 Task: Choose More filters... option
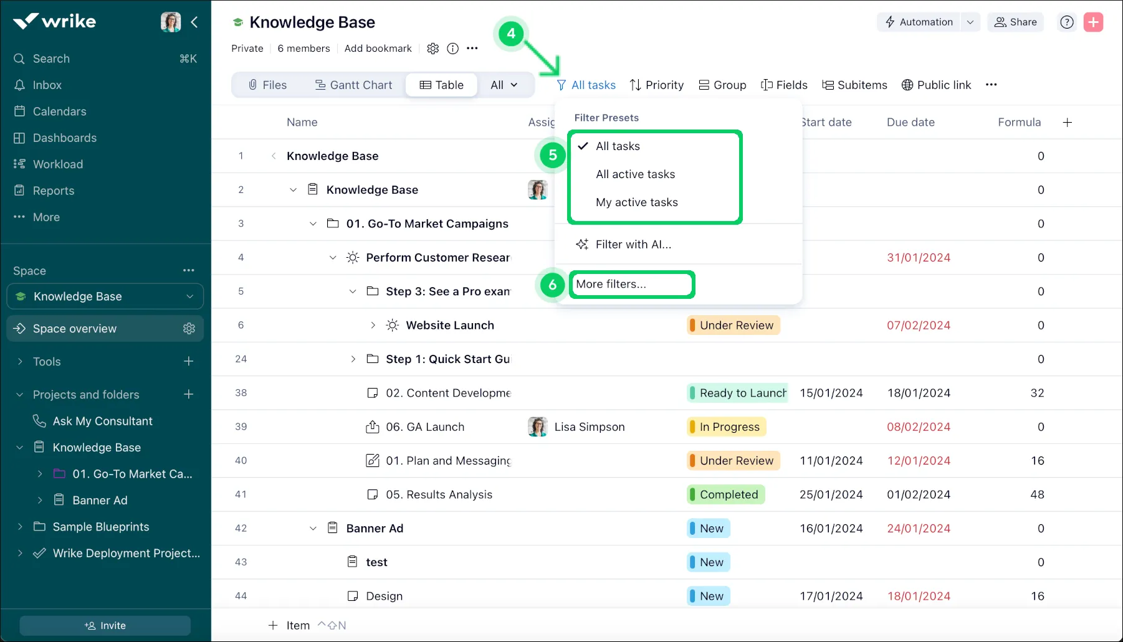pos(611,284)
